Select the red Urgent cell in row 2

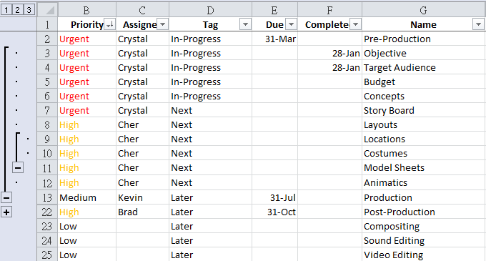click(86, 39)
